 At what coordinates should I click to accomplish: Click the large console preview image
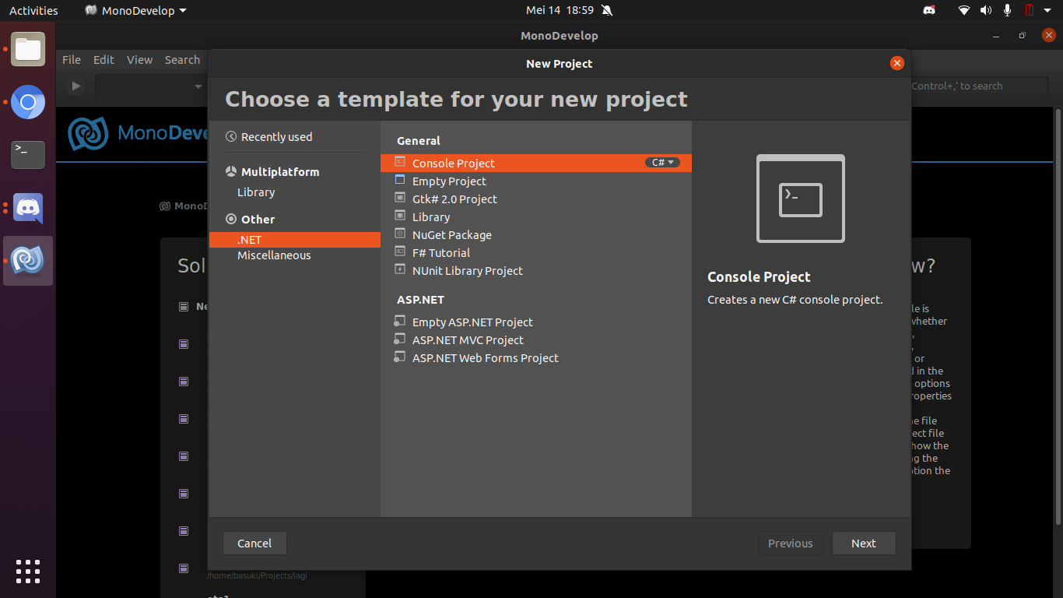pos(801,199)
